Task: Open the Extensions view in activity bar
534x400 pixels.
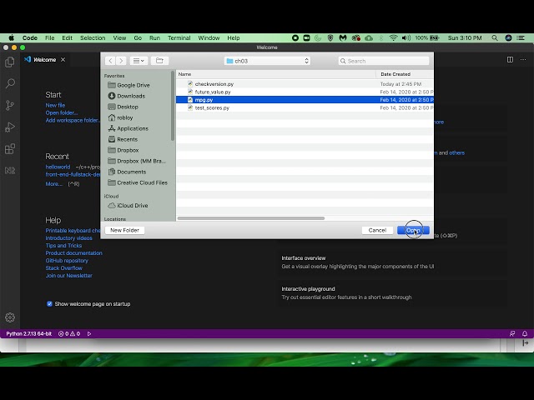Action: pos(10,148)
